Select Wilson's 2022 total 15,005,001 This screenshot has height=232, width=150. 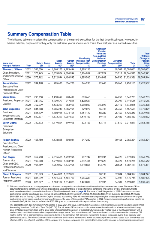pyautogui.click(x=130, y=69)
